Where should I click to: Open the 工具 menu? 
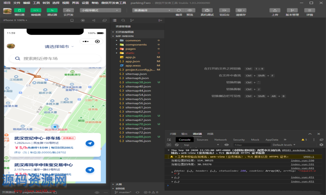click(x=37, y=3)
